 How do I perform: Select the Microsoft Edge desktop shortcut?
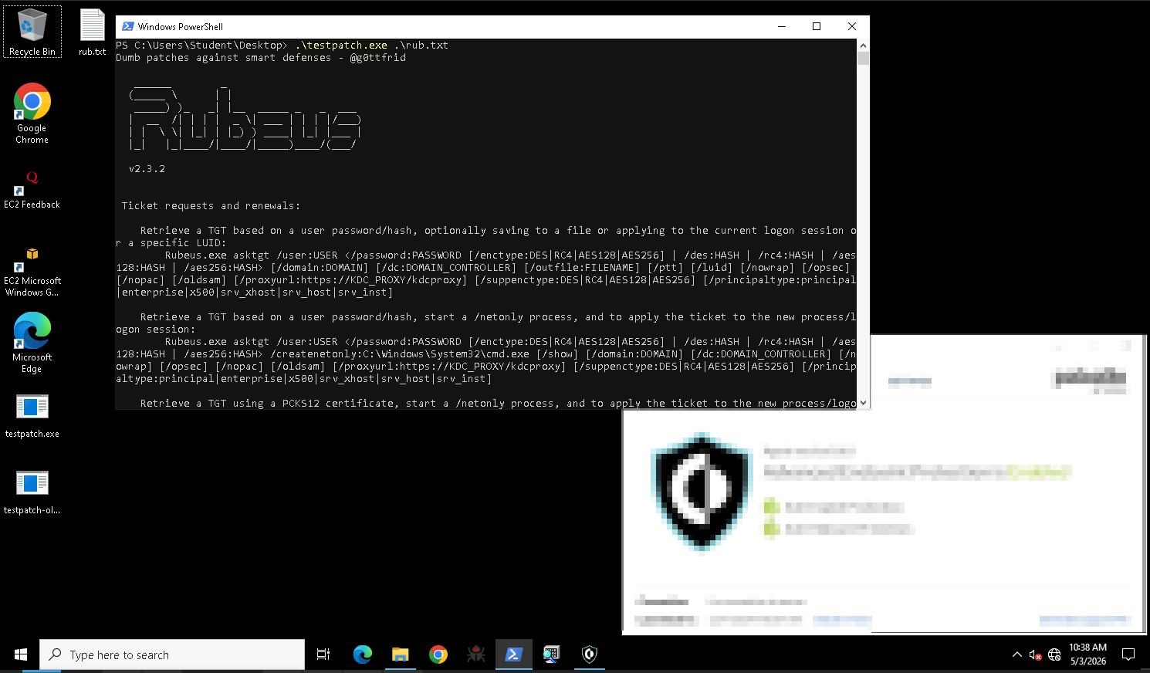(x=32, y=343)
